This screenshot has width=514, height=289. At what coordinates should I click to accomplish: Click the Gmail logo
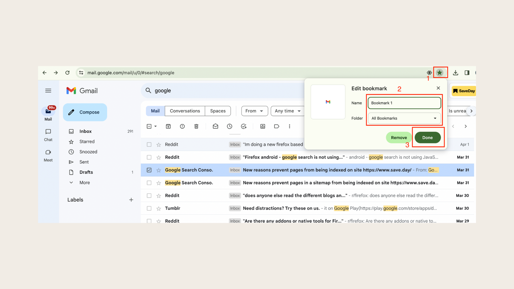[82, 91]
